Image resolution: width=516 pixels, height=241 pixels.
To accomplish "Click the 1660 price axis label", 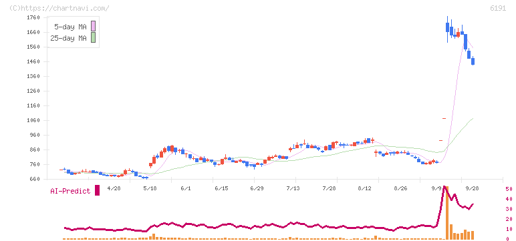I will tap(33, 32).
